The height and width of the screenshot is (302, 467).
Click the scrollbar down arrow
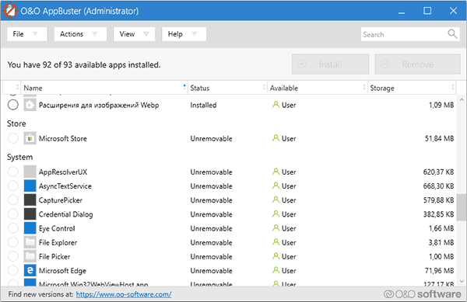coord(462,281)
